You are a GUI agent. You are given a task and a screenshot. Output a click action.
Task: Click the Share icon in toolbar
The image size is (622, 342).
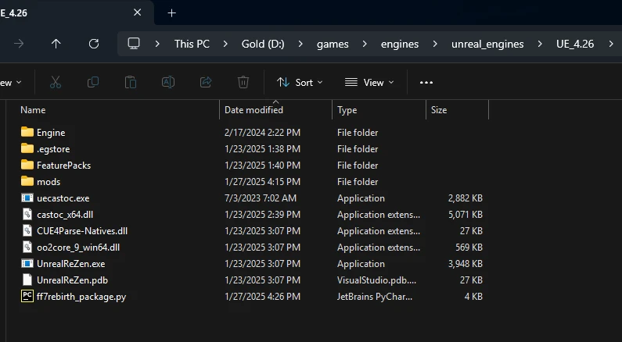206,82
